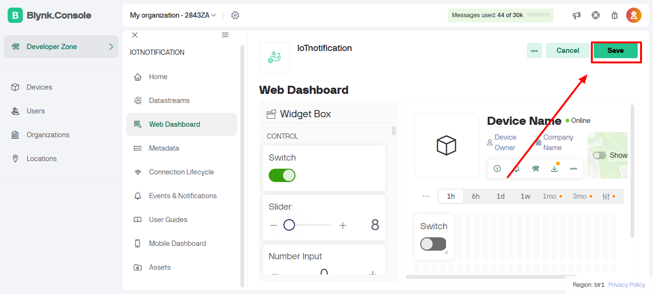This screenshot has width=653, height=294.
Task: Click the Region: blr1 text
Action: click(588, 284)
